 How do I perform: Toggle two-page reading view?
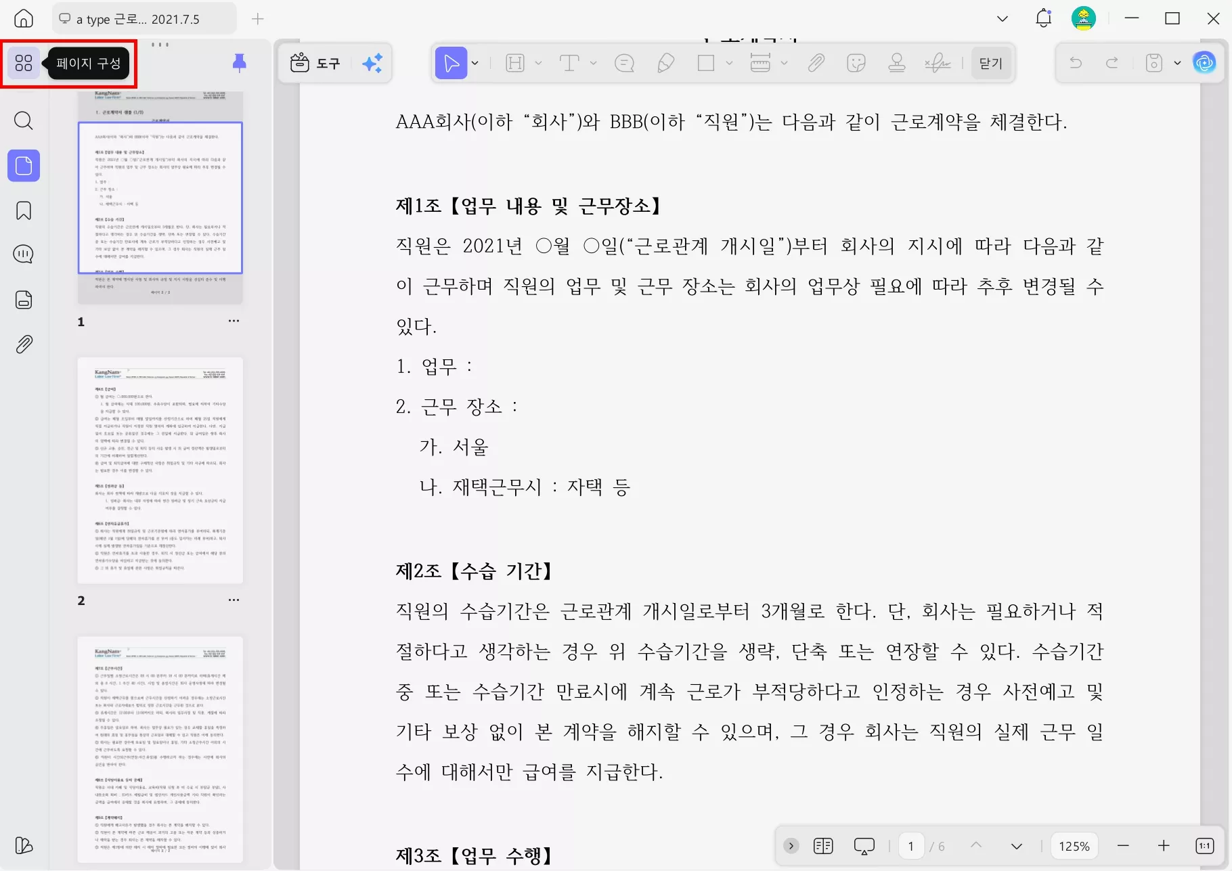tap(823, 845)
